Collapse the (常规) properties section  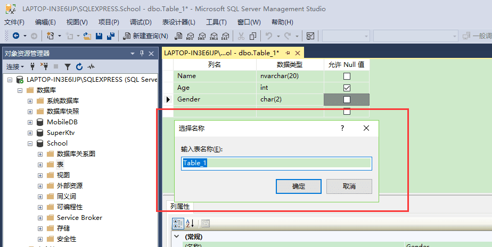tap(177, 236)
